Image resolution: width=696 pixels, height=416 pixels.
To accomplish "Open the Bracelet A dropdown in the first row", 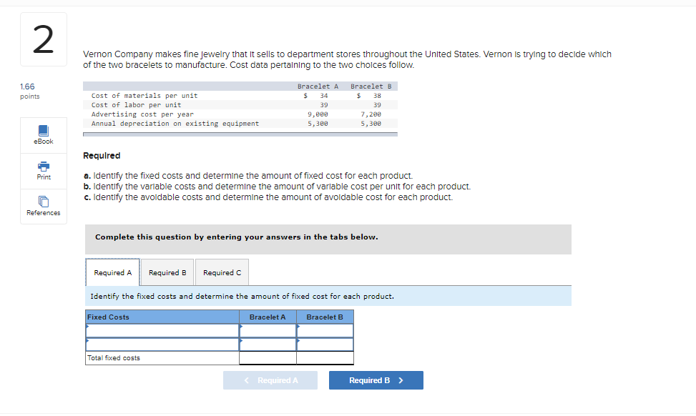I will click(268, 330).
